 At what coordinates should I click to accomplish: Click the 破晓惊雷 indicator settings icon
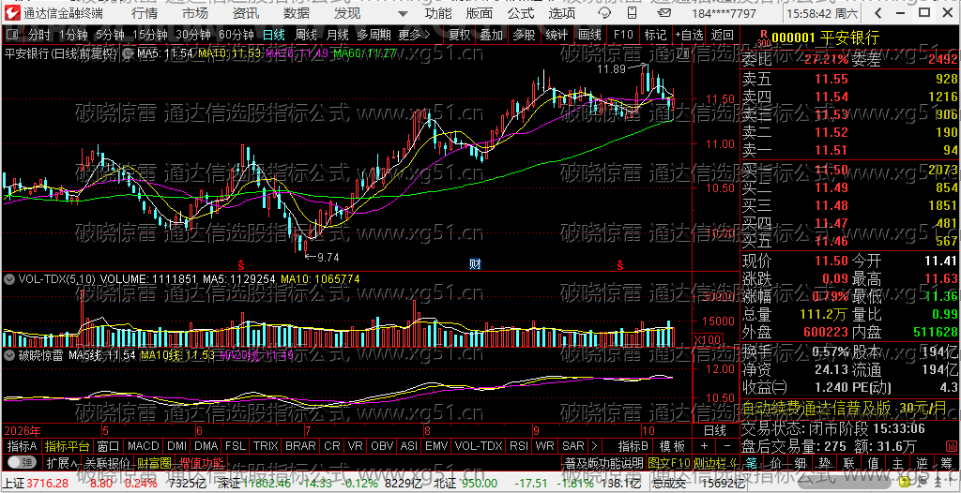9,354
